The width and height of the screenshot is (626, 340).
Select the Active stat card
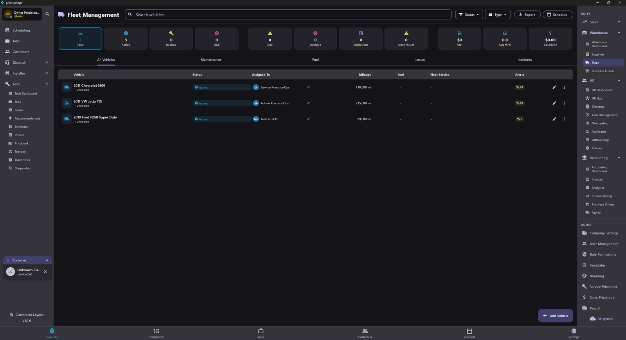[126, 38]
